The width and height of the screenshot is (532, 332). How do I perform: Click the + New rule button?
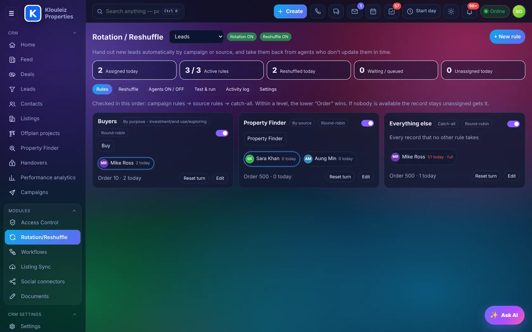tap(507, 37)
